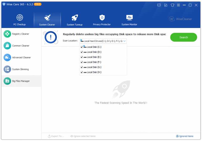Click Ignore selected items button
The image size is (202, 141).
(x=83, y=136)
